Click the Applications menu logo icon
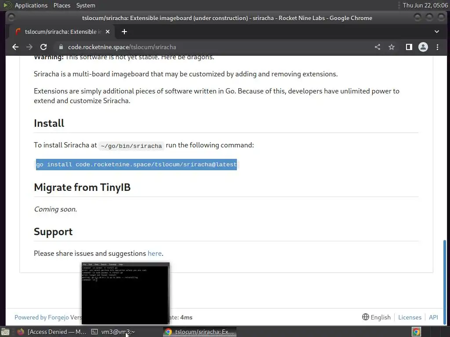450x337 pixels. (x=7, y=5)
